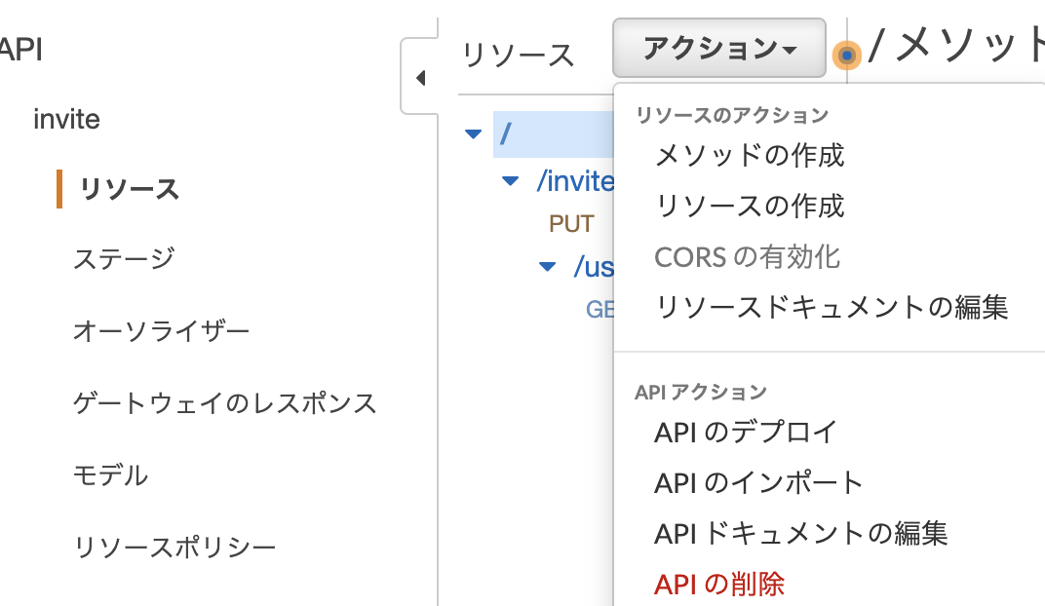
Task: Open オーソライザー sidebar link
Action: (161, 331)
